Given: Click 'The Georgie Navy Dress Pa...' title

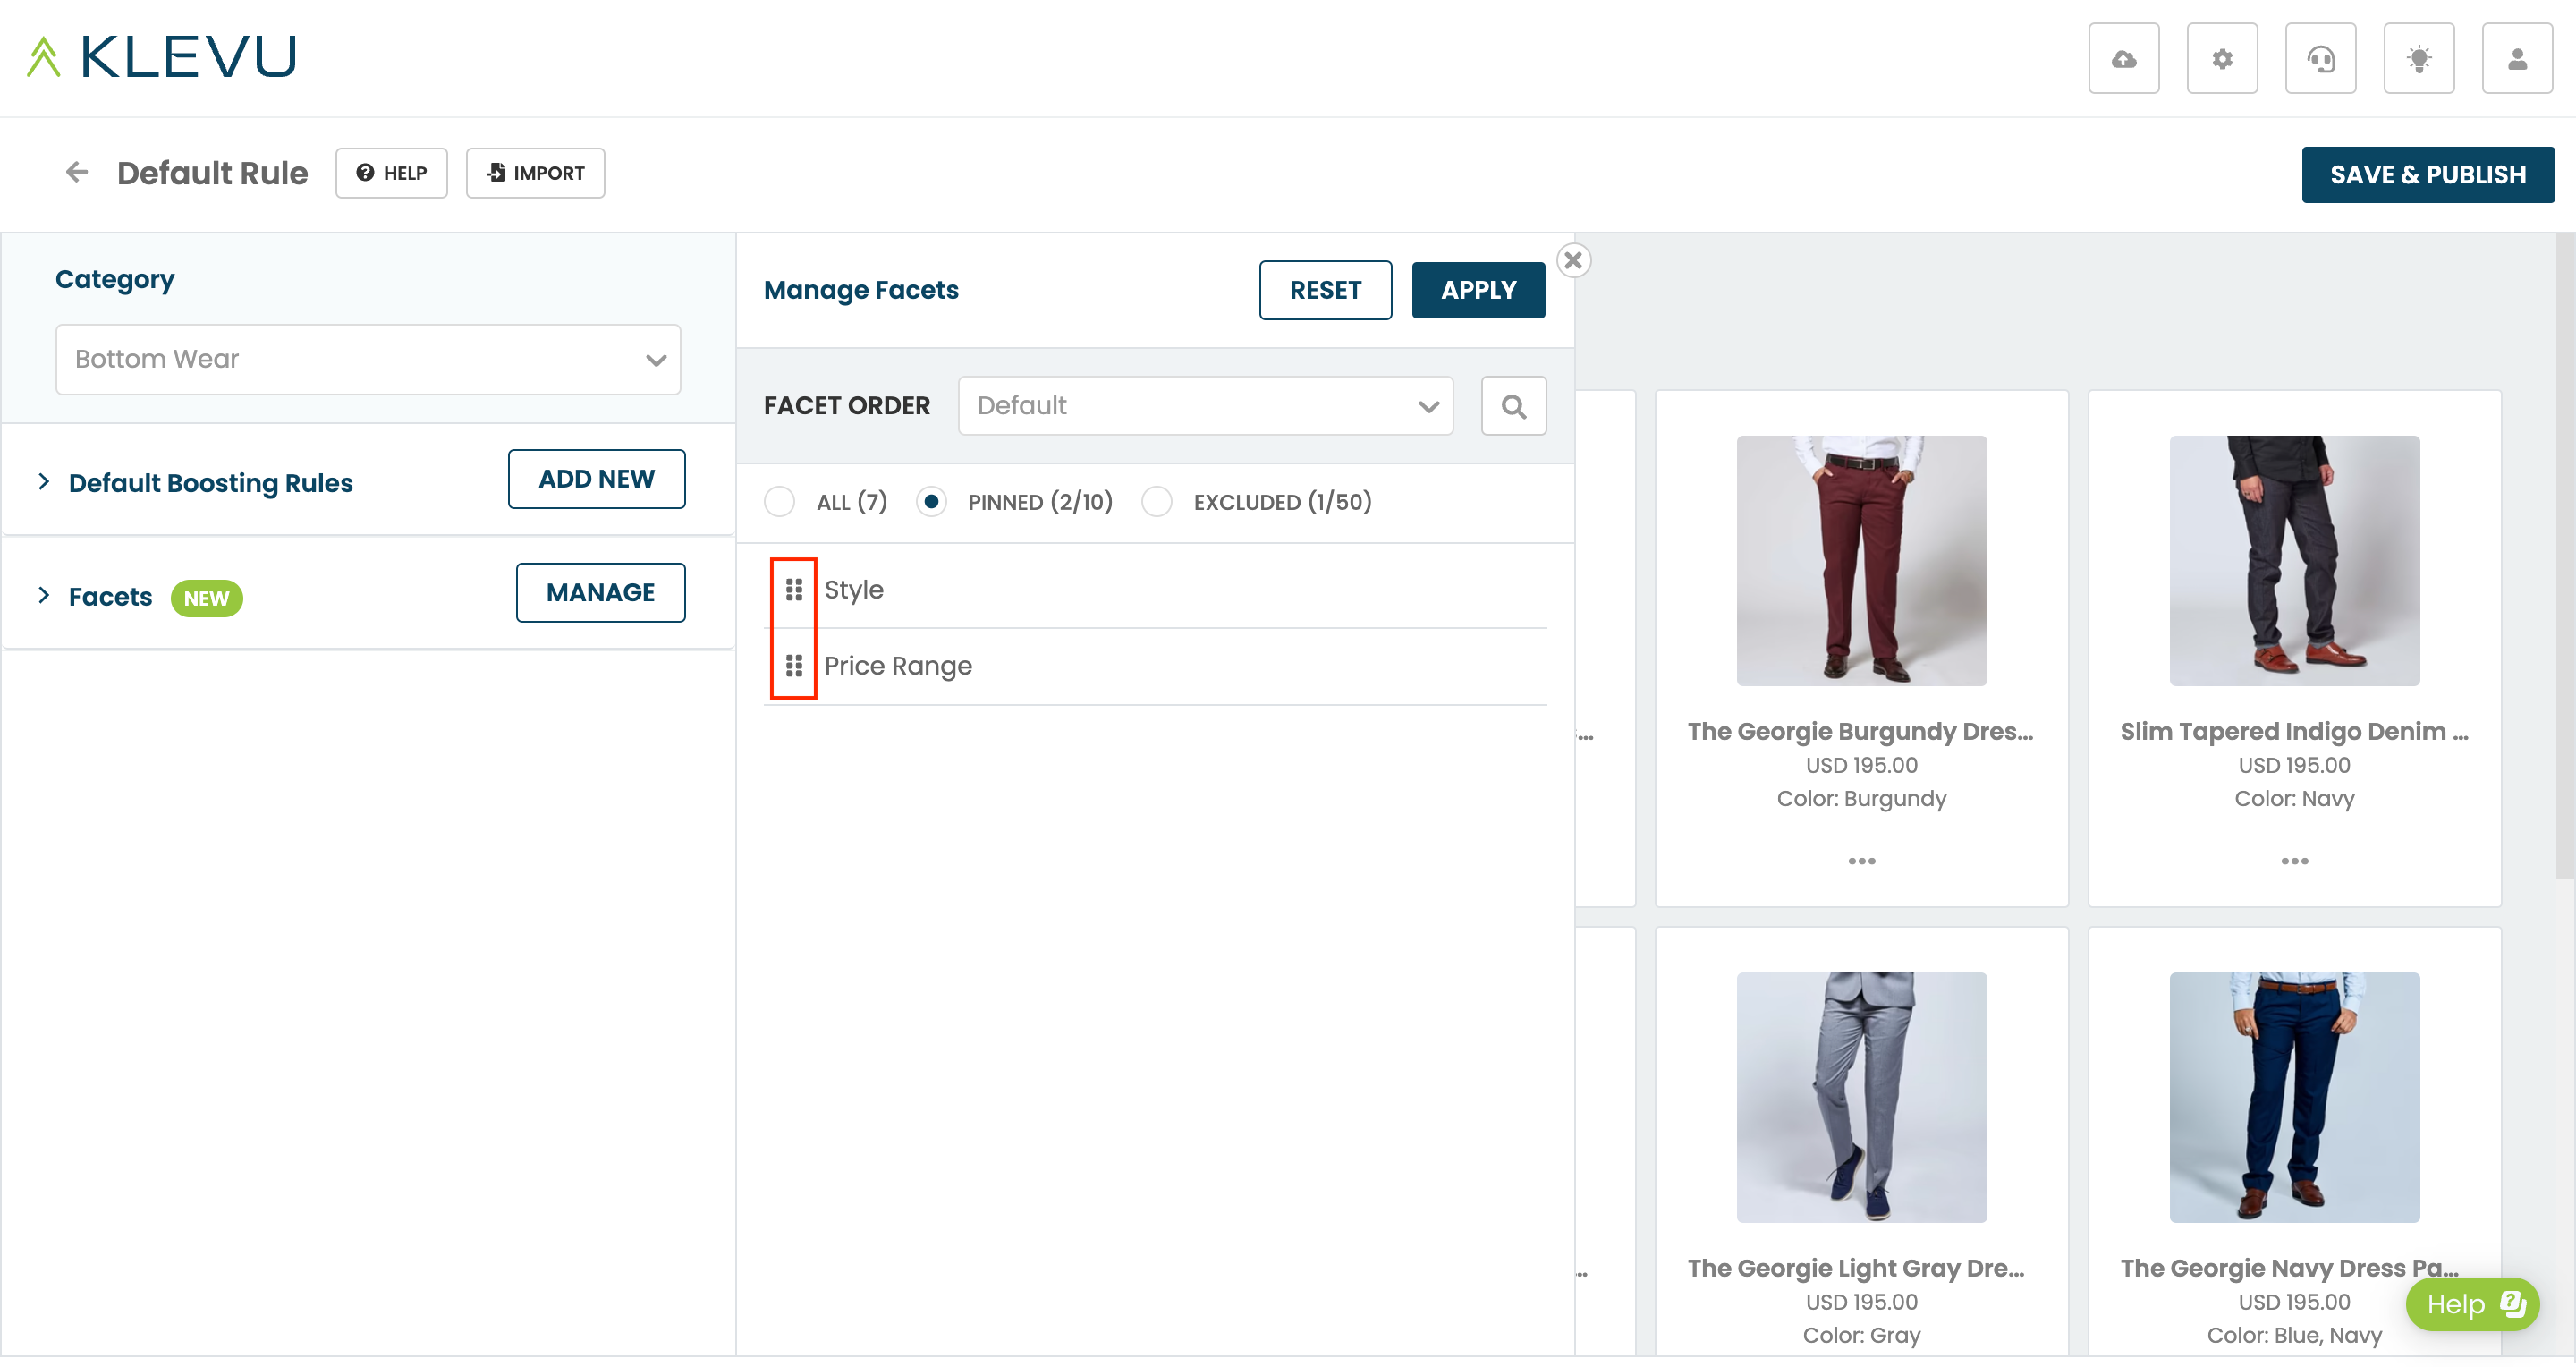Looking at the screenshot, I should pyautogui.click(x=2290, y=1268).
